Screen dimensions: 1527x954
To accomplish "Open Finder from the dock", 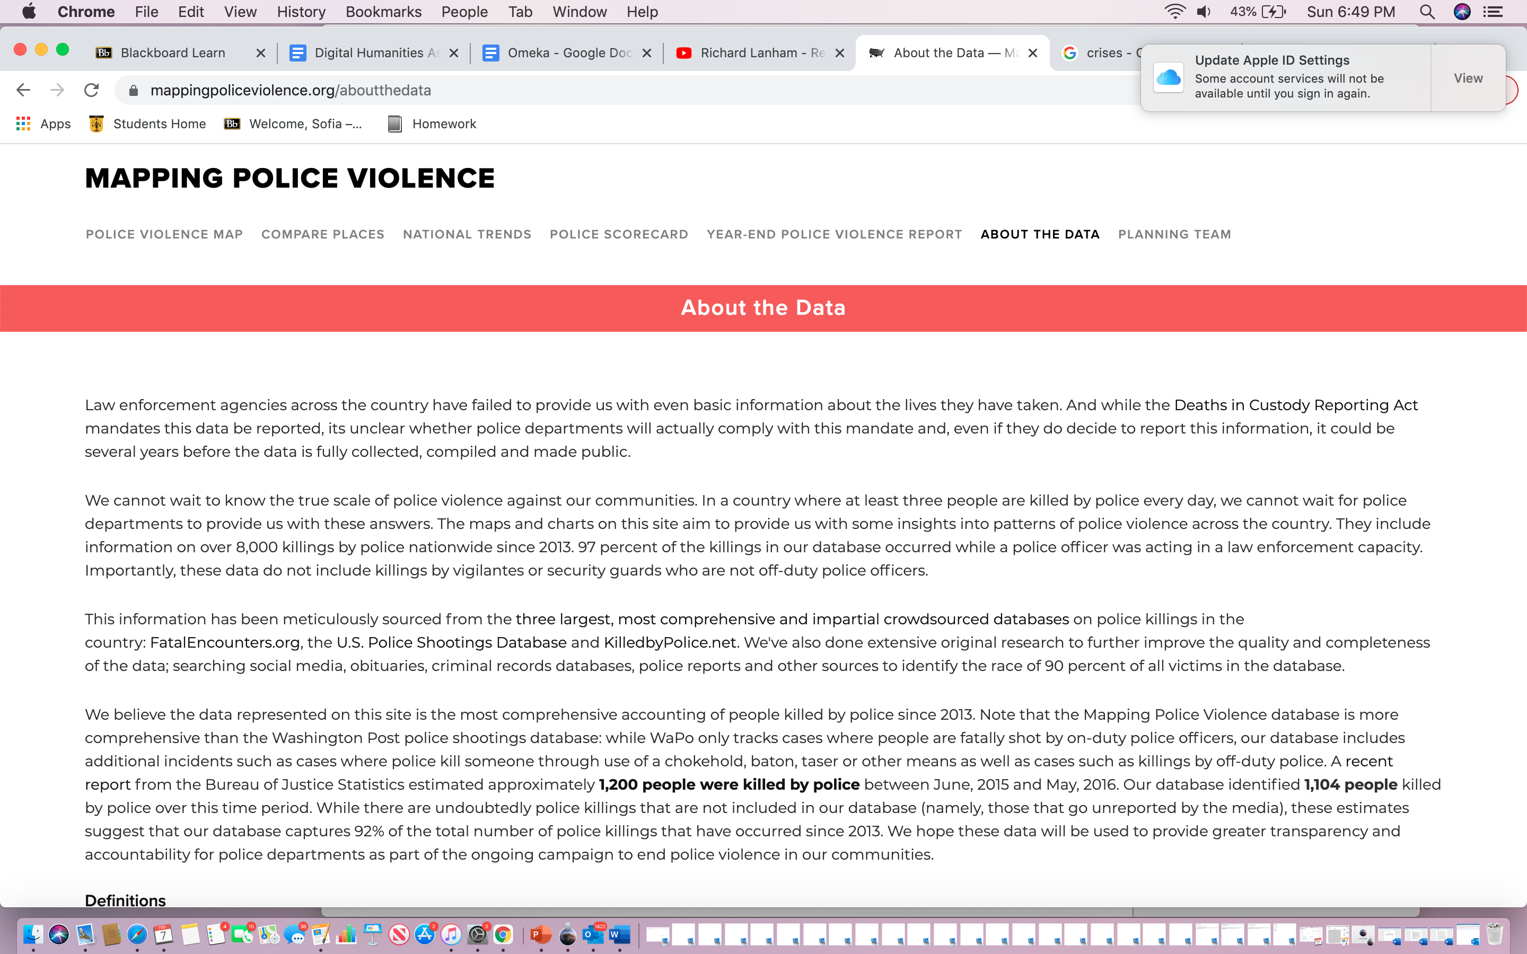I will [33, 934].
